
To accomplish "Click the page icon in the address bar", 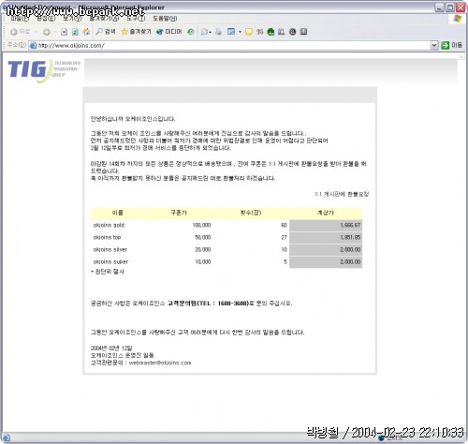I will [x=33, y=46].
